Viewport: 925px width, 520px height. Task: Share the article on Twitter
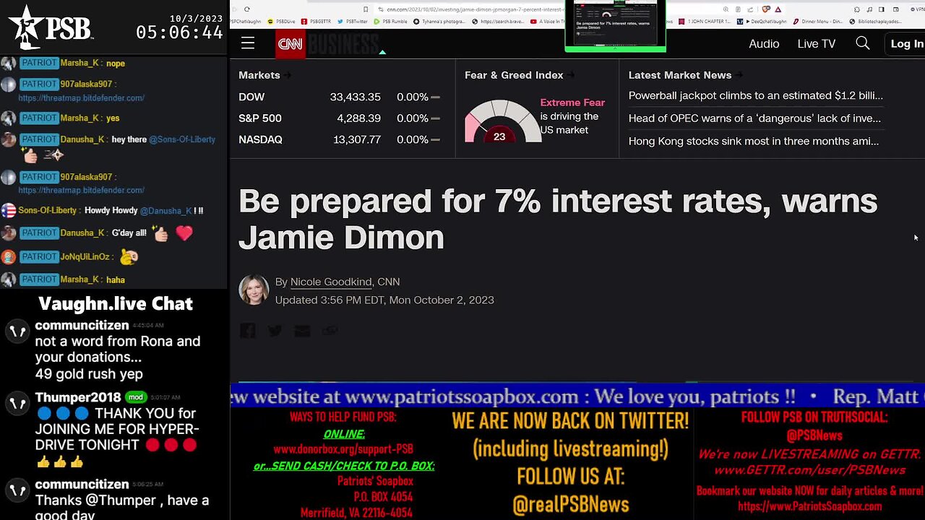coord(275,331)
